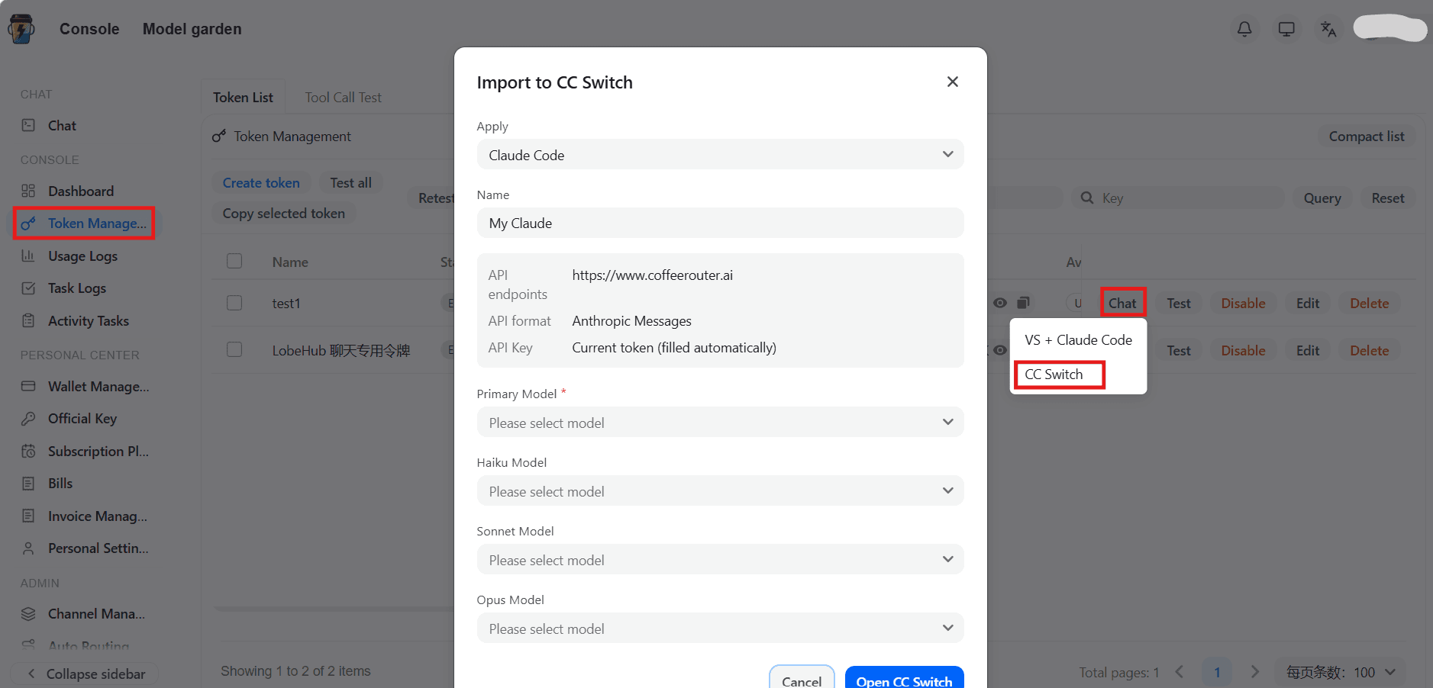Open the Opus Model dropdown
Screen dimensions: 1433x688
pos(720,629)
